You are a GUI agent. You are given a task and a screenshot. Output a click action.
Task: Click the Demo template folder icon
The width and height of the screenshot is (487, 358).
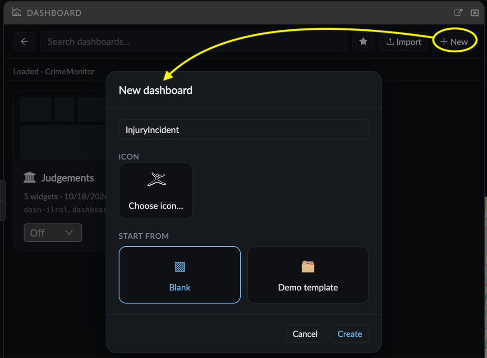(308, 267)
